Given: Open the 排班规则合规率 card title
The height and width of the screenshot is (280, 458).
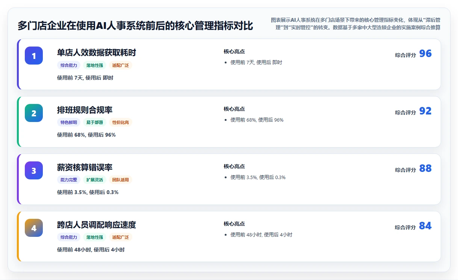Looking at the screenshot, I should point(85,110).
